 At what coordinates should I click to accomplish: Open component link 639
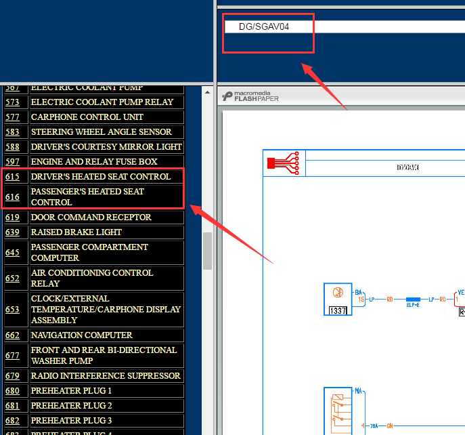pos(12,232)
